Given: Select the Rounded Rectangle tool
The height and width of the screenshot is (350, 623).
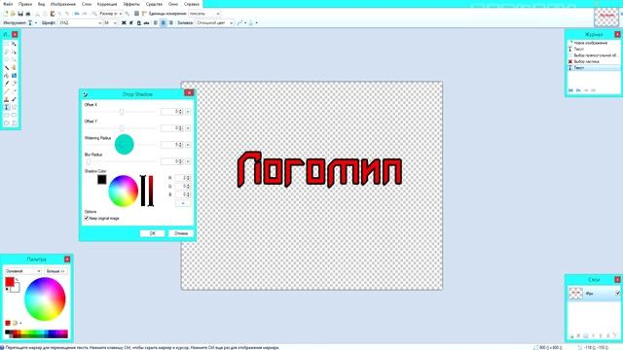Looking at the screenshot, I should (14, 115).
